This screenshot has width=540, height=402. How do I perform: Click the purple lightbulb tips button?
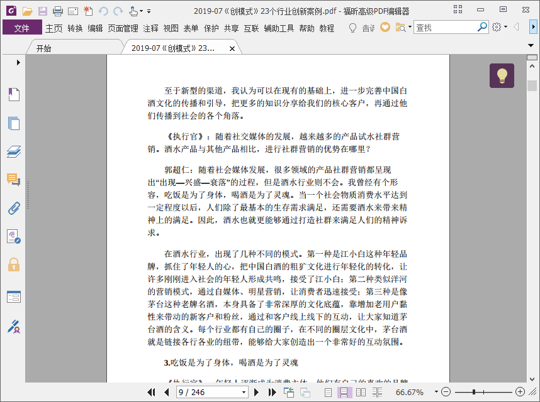click(502, 75)
